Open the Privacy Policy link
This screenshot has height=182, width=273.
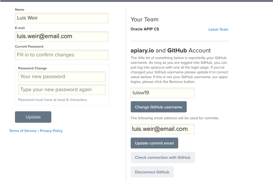click(51, 131)
